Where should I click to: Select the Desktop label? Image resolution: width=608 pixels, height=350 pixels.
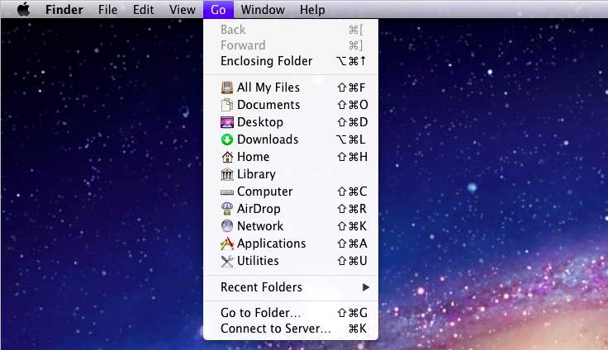260,122
